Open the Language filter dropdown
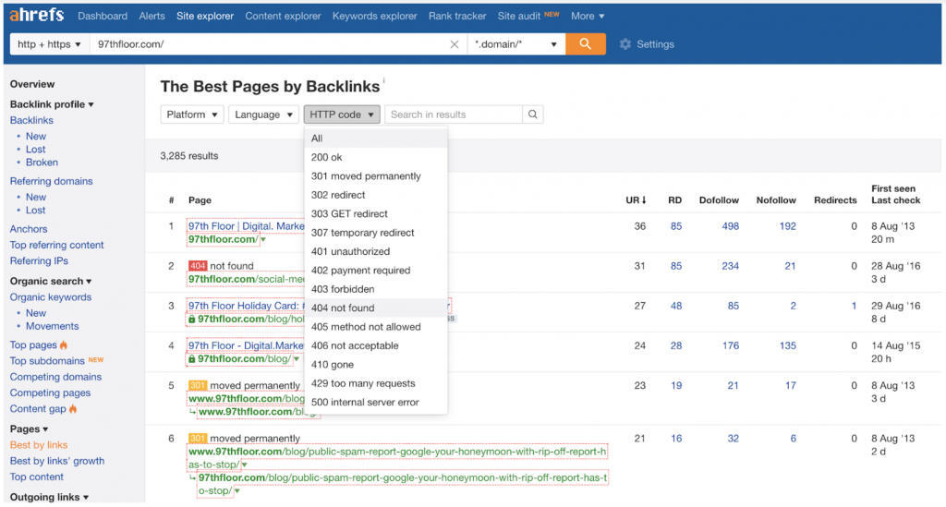Image resolution: width=946 pixels, height=507 pixels. [x=263, y=115]
